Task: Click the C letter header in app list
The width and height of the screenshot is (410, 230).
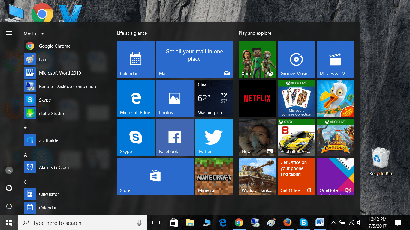Action: click(x=25, y=182)
